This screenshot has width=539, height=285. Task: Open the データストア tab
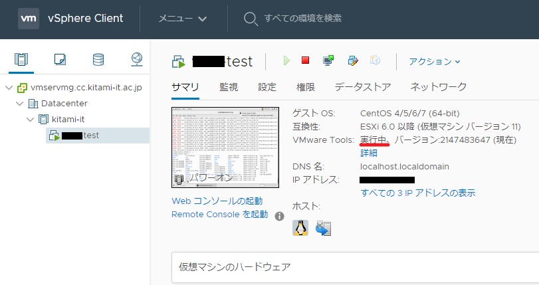pyautogui.click(x=363, y=87)
